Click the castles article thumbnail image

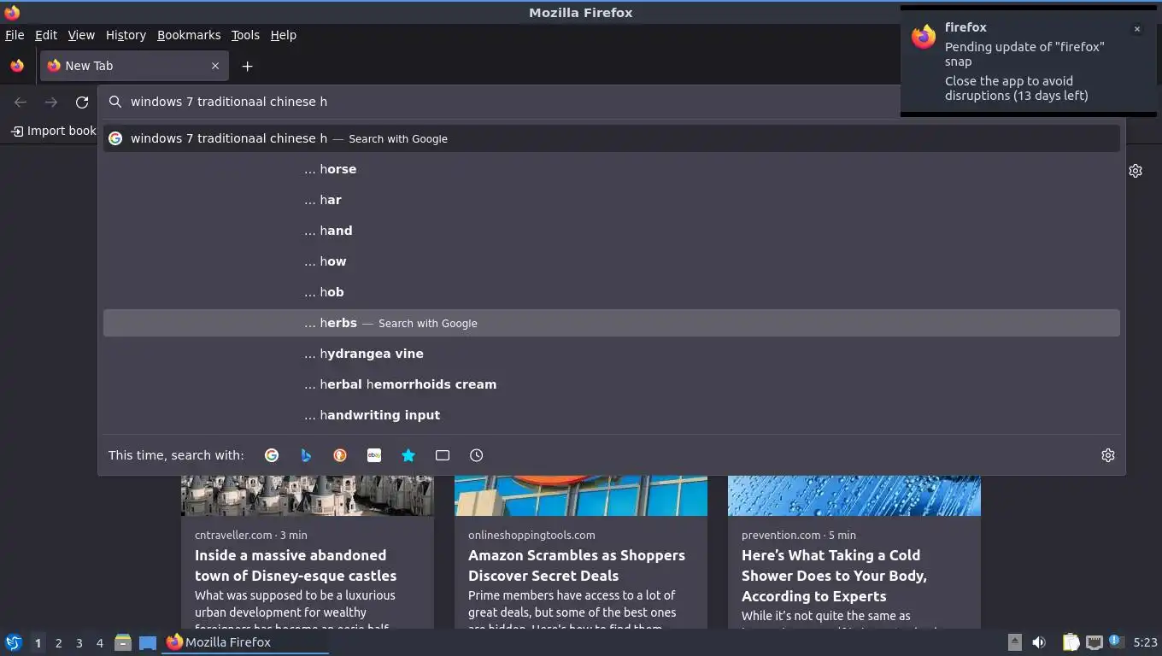[x=308, y=495]
